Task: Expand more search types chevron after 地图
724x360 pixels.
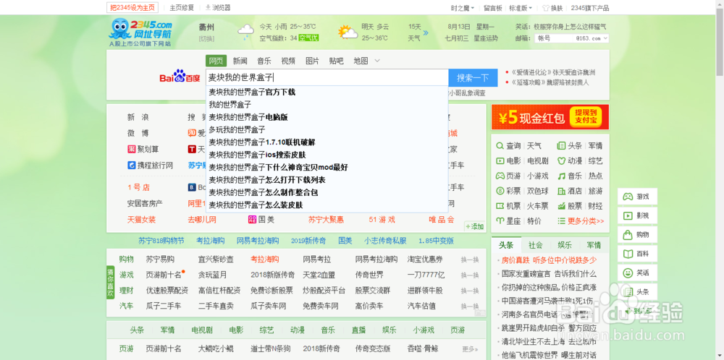Action: [377, 61]
